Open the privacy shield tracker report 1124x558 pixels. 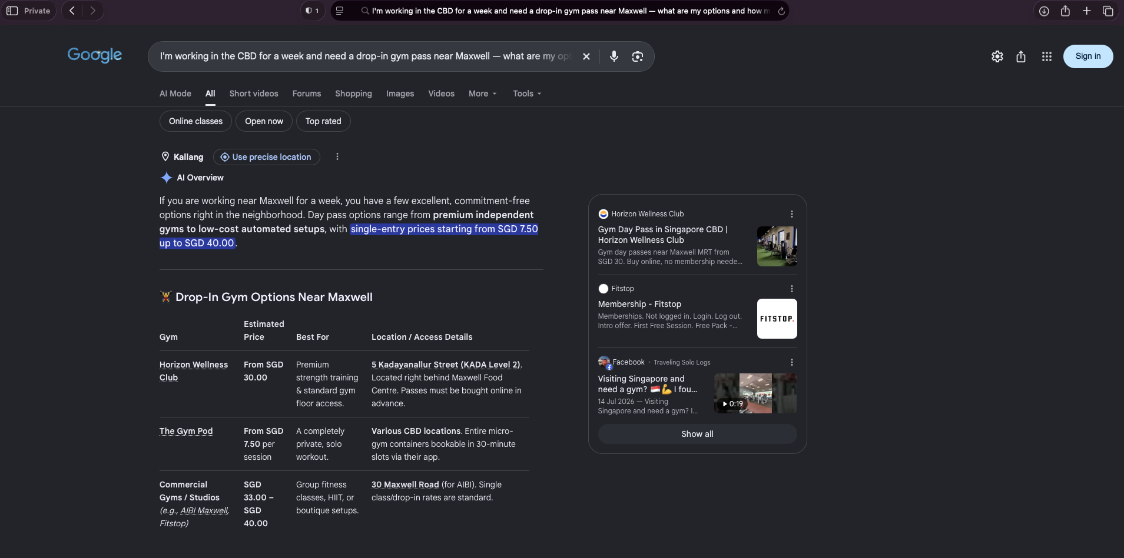click(x=312, y=11)
